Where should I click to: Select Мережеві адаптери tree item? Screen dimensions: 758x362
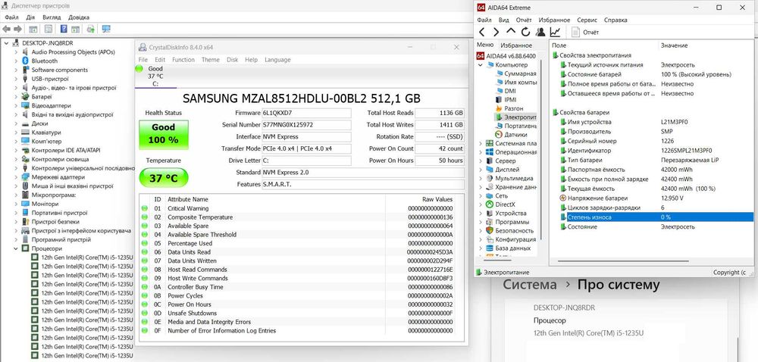(x=58, y=177)
